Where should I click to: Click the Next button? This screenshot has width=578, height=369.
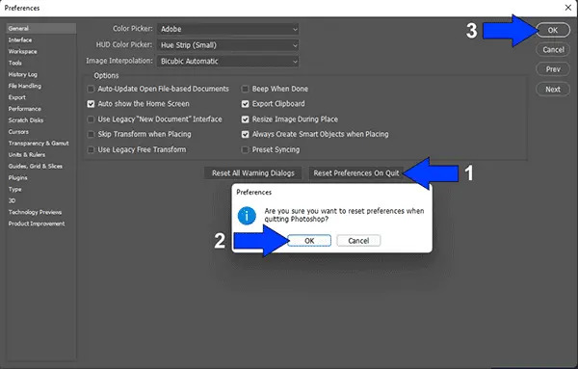coord(553,90)
